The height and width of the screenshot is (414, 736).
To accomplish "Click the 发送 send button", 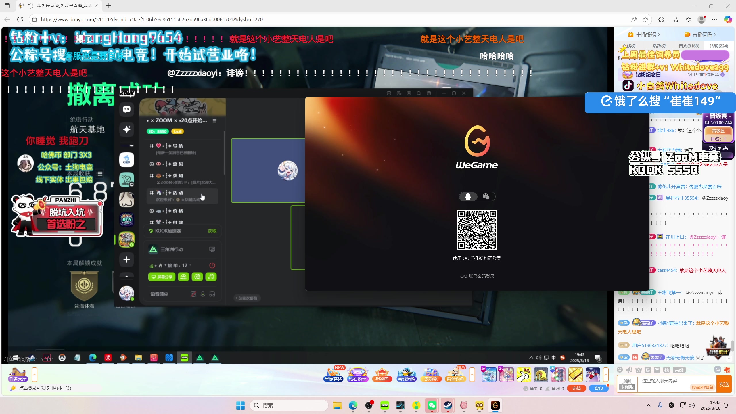I will pos(724,384).
